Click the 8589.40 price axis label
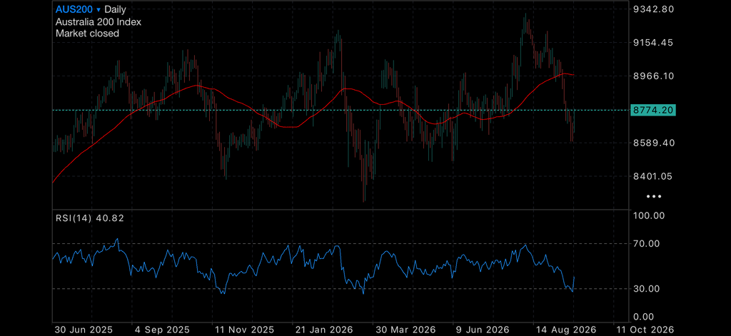 coord(654,143)
